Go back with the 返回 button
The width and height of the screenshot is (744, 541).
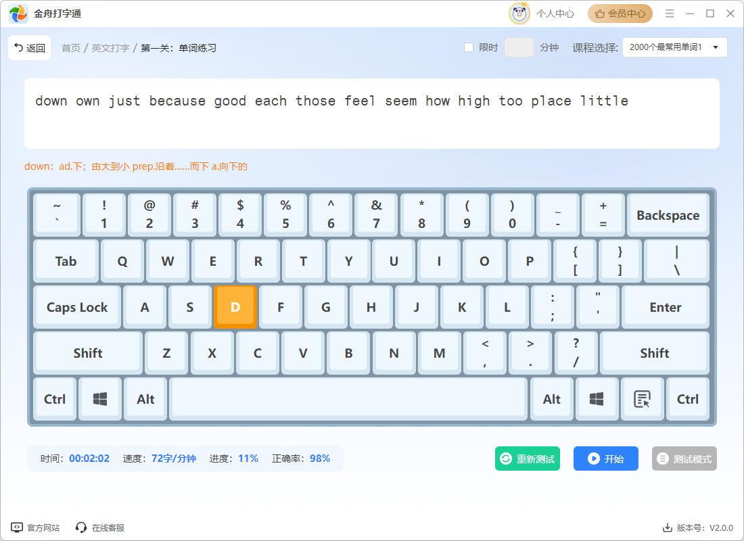[x=29, y=48]
